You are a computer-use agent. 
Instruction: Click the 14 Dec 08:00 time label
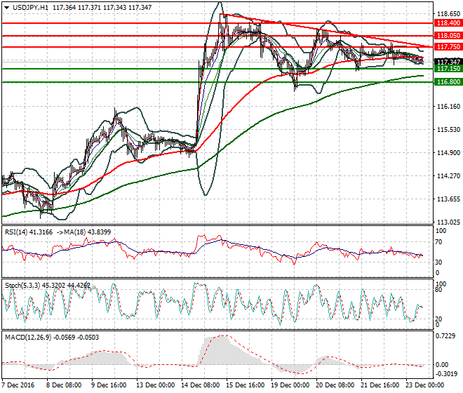click(201, 385)
